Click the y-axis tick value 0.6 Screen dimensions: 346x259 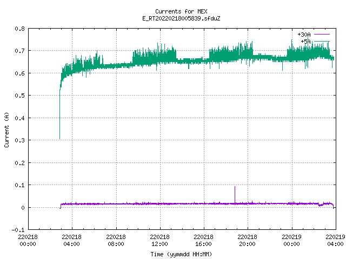19,73
